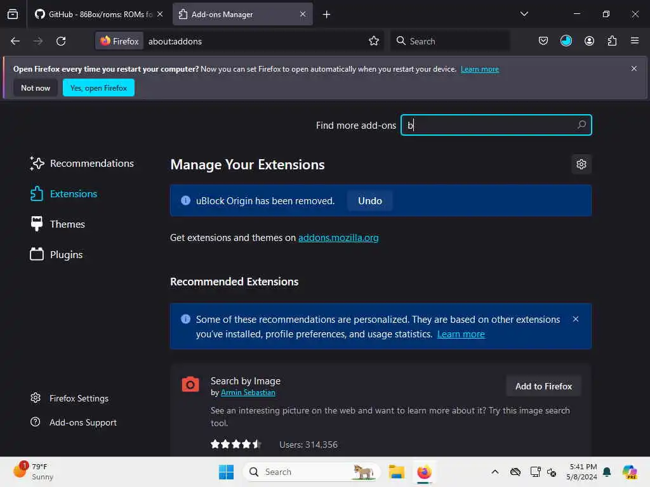Open the Armin Sebastian author link
650x487 pixels.
pos(248,393)
